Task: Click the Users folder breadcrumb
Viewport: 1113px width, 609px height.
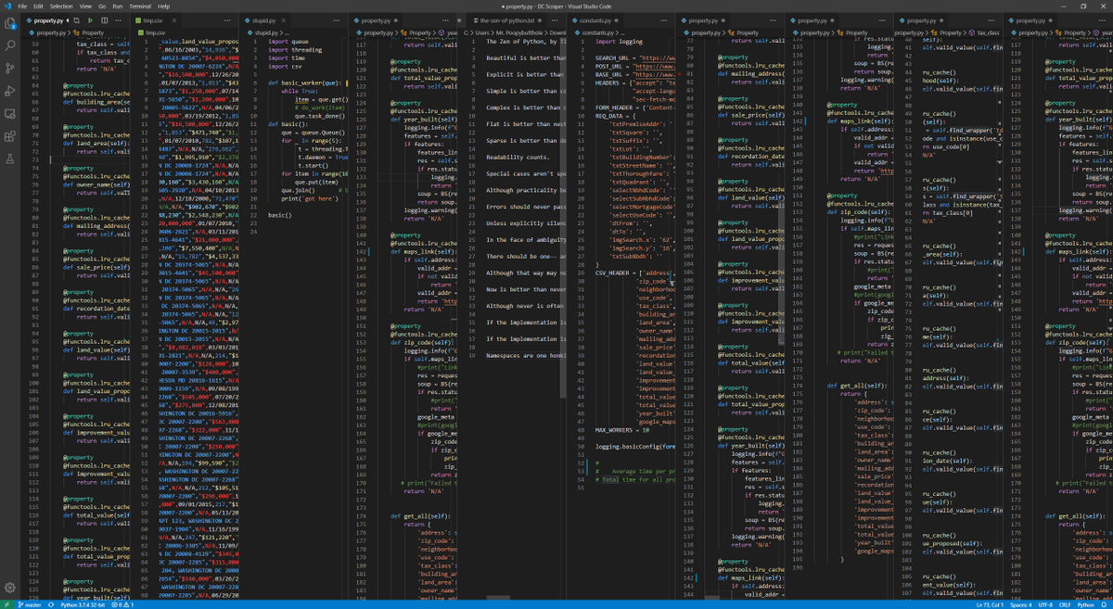Action: 482,32
